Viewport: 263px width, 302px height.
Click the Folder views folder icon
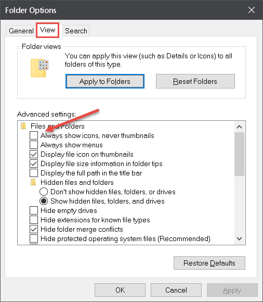click(x=40, y=68)
